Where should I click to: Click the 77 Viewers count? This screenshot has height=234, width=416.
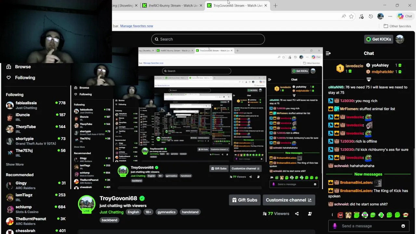coord(276,214)
